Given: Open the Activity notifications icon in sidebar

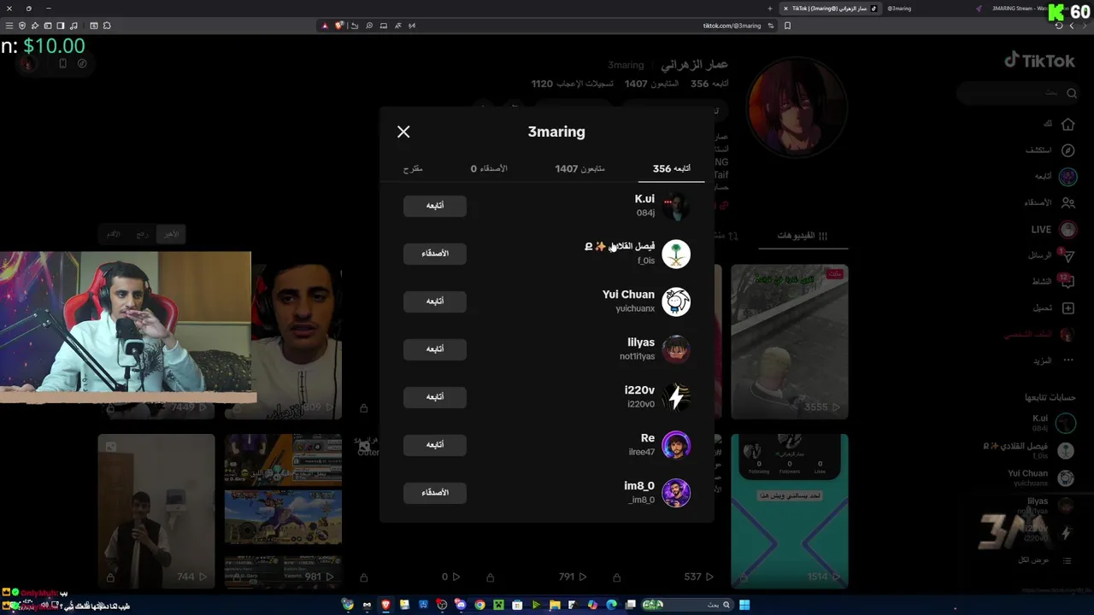Looking at the screenshot, I should pyautogui.click(x=1067, y=281).
